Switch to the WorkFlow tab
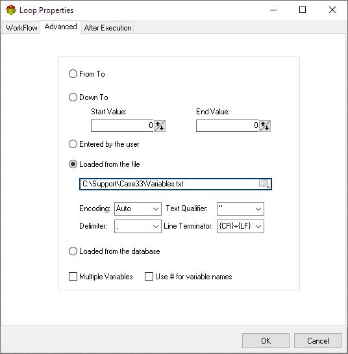 (x=21, y=28)
